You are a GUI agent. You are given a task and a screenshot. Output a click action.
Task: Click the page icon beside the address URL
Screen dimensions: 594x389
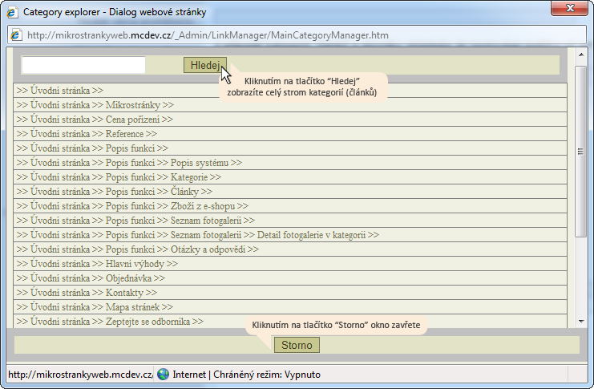click(x=16, y=34)
